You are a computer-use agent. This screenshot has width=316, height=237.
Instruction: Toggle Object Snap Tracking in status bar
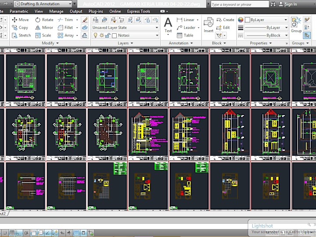48,233
